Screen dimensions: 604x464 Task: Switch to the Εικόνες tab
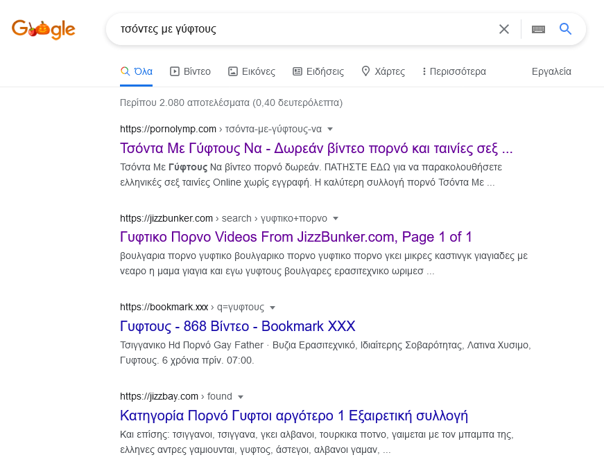[x=252, y=71]
